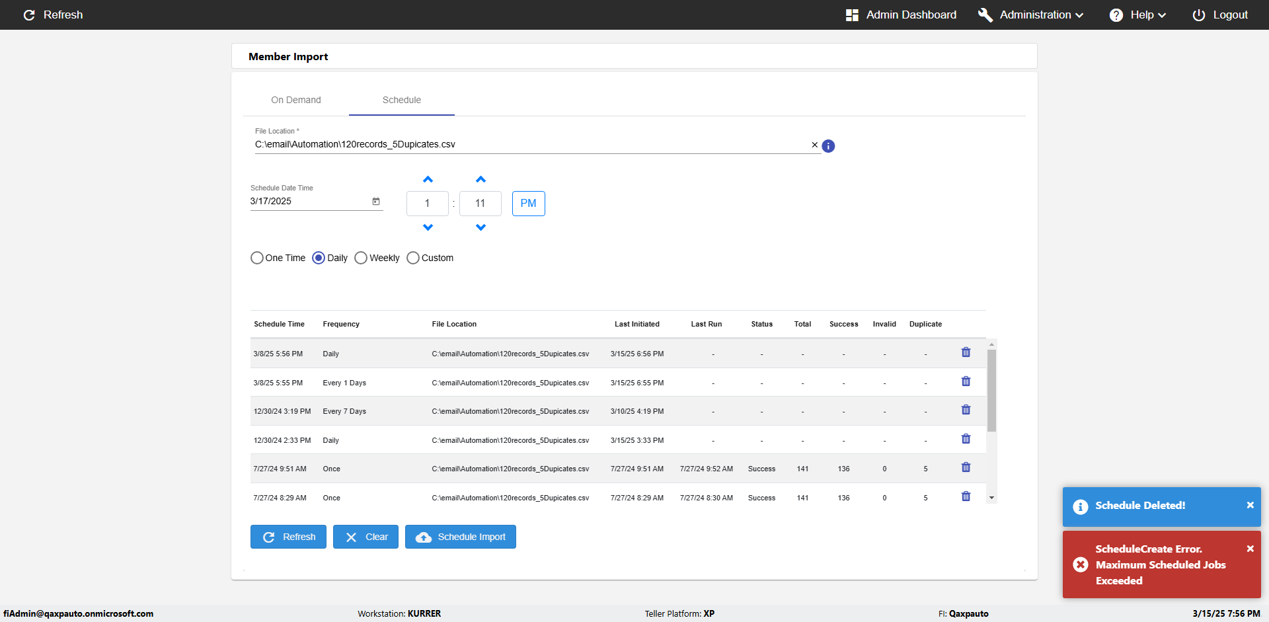1269x622 pixels.
Task: Choose the Custom frequency radio button
Action: (413, 258)
